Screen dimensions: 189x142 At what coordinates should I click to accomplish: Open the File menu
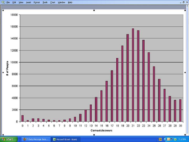(8, 2)
